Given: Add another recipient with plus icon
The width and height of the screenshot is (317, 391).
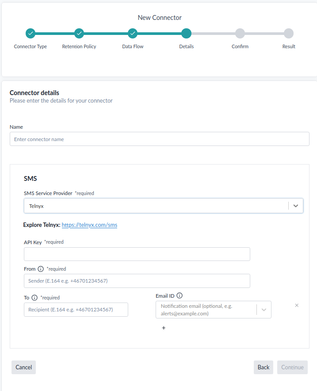Looking at the screenshot, I should (164, 328).
